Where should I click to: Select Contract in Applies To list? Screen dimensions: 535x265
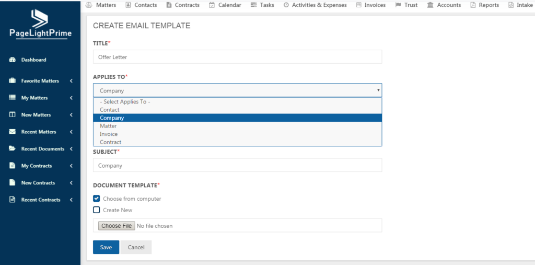coord(238,142)
